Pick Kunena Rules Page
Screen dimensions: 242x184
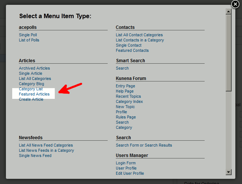coord(126,117)
